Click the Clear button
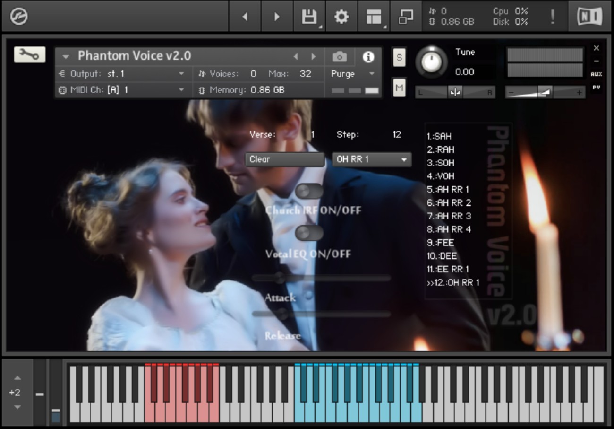This screenshot has width=614, height=429. [285, 159]
